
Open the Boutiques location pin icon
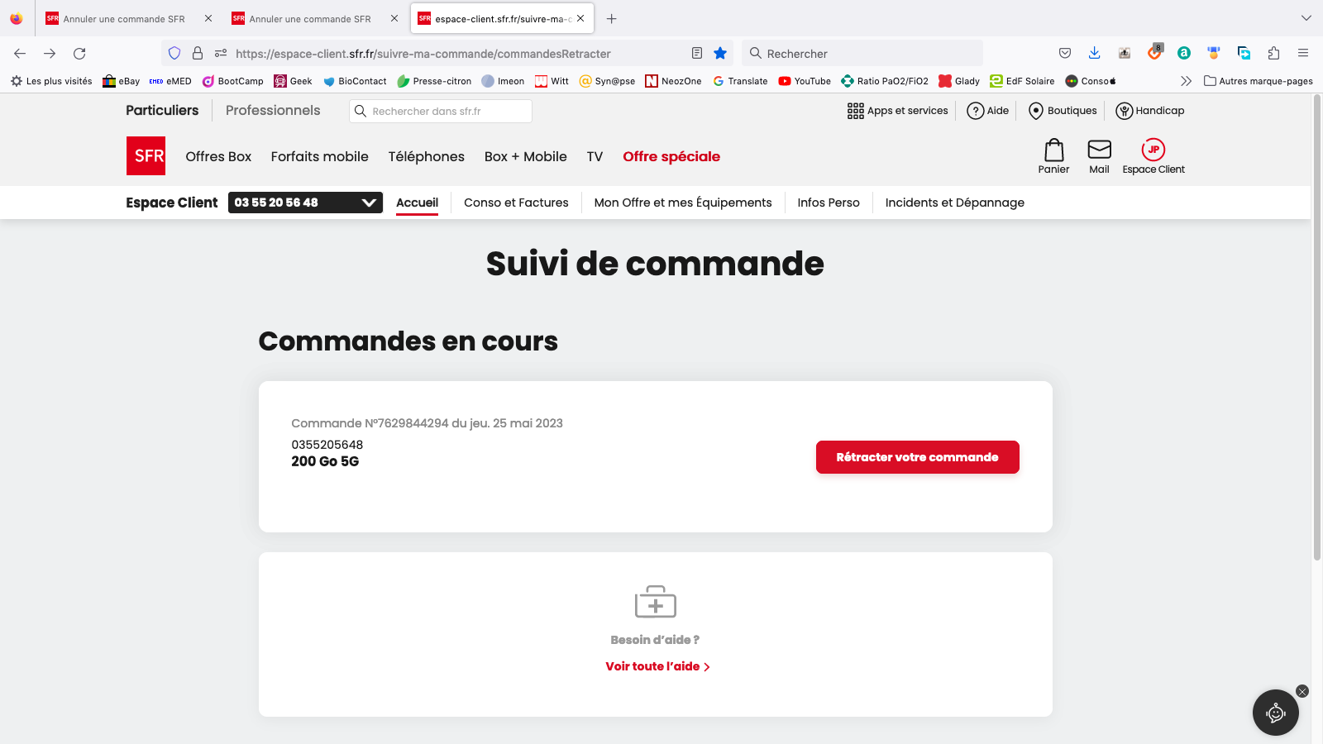click(x=1035, y=111)
